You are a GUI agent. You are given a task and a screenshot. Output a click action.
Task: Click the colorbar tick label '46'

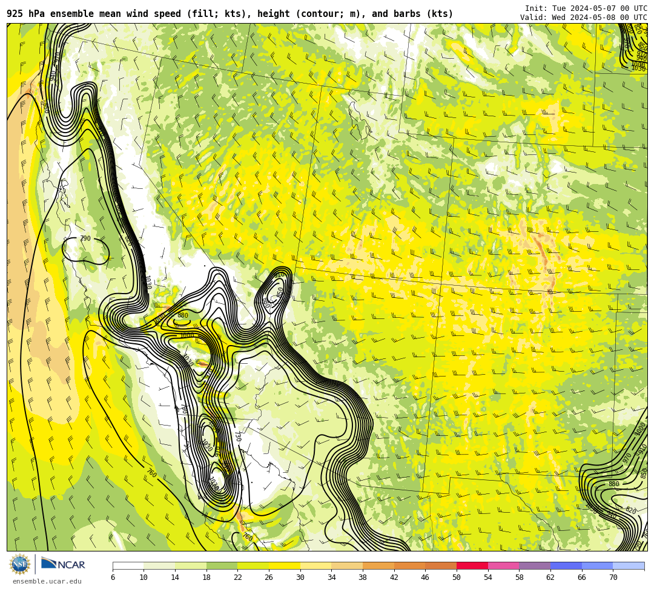tap(425, 577)
